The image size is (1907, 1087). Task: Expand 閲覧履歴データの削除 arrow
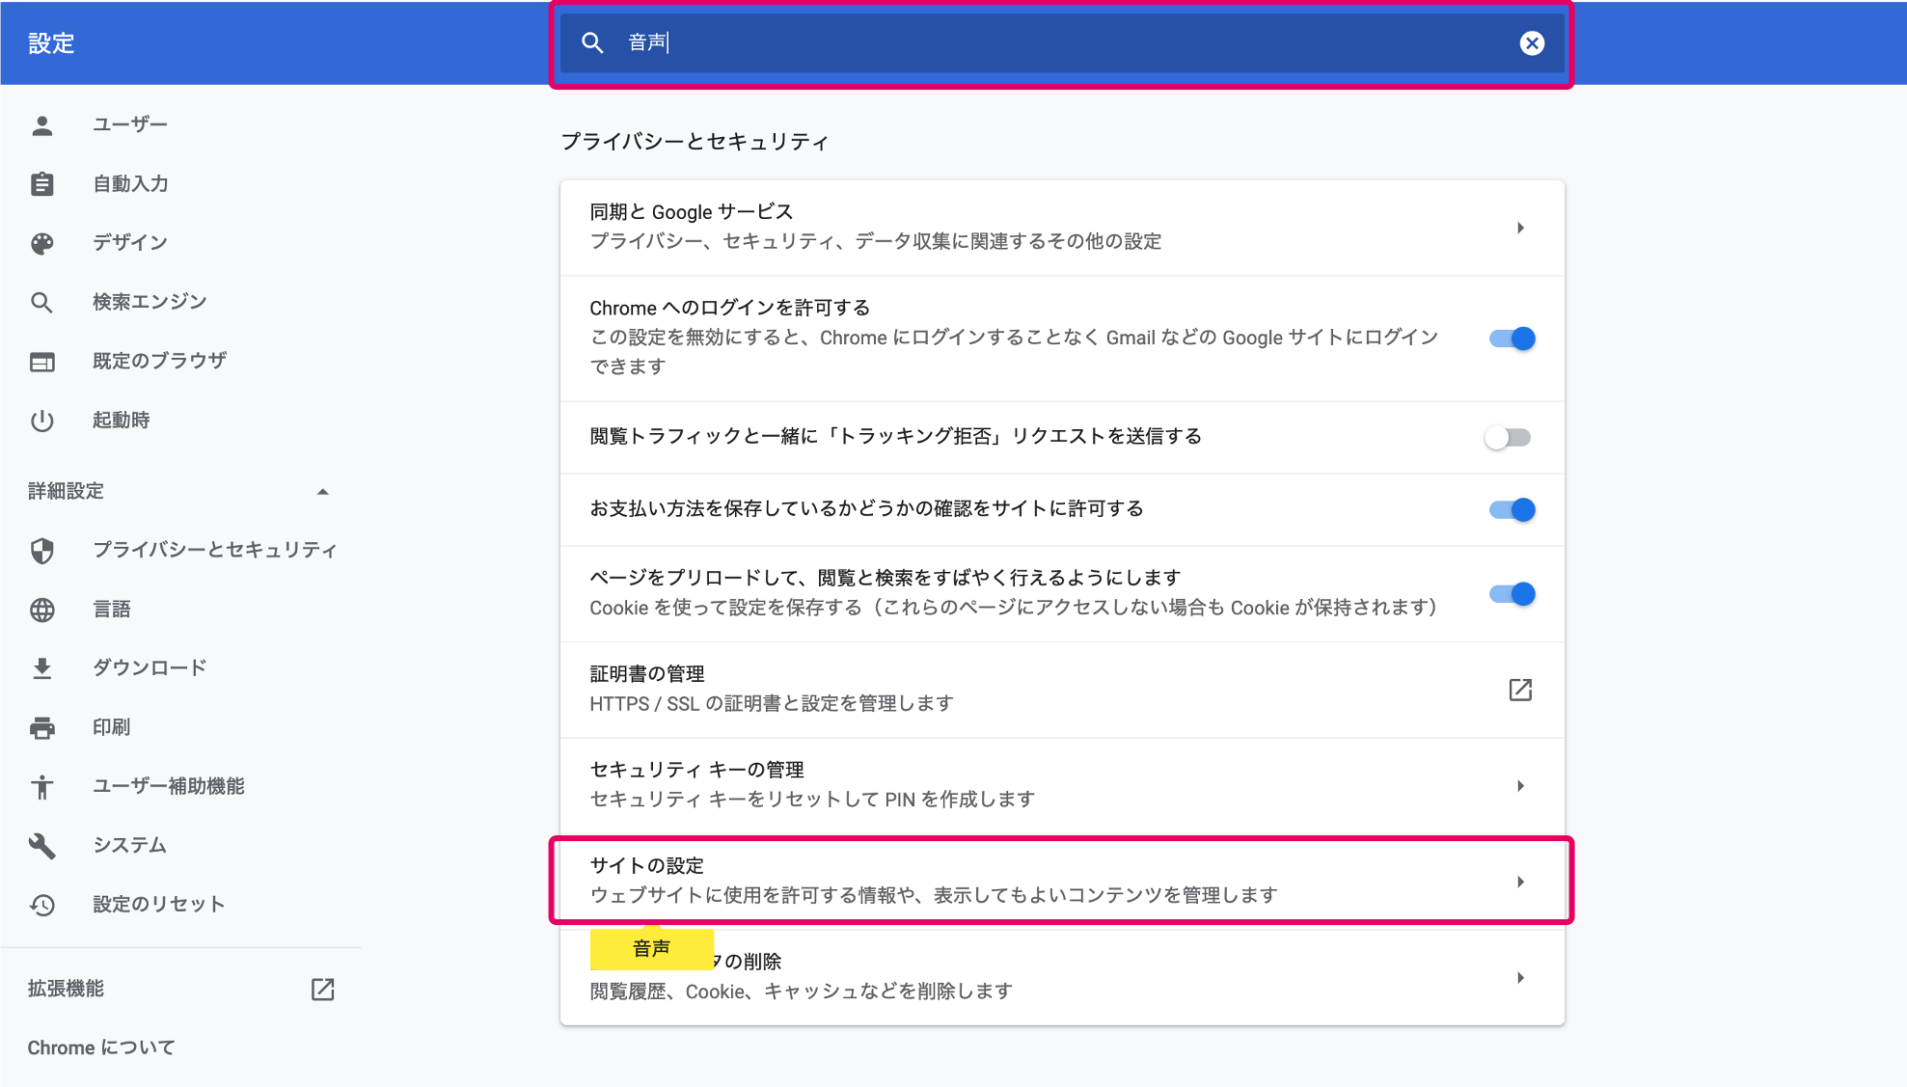[1520, 977]
